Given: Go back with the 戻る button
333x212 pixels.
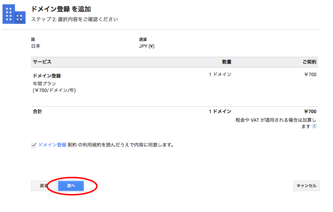Looking at the screenshot, I should [x=44, y=186].
